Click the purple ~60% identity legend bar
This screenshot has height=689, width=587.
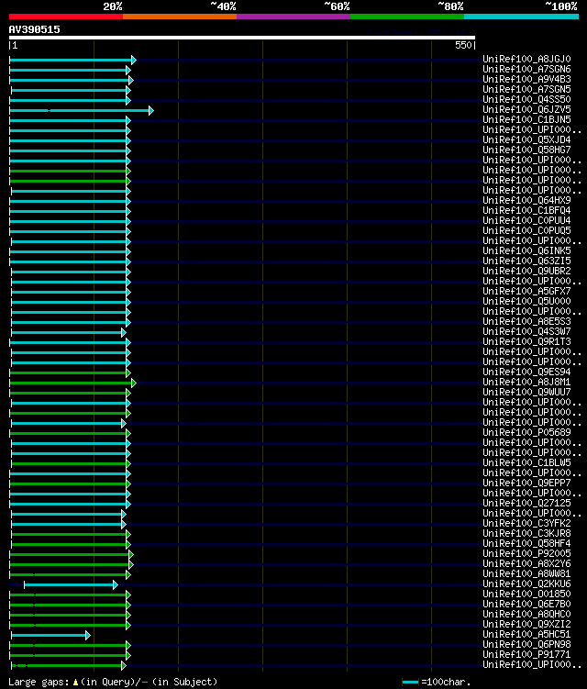pyautogui.click(x=293, y=17)
